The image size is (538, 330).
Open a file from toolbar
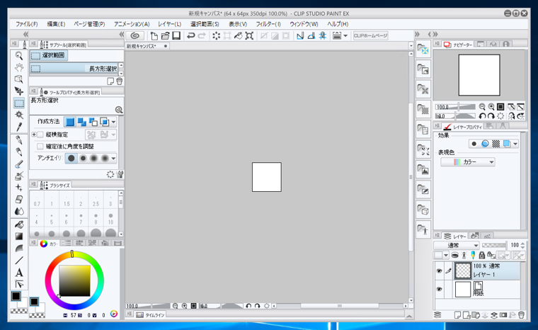(x=165, y=35)
